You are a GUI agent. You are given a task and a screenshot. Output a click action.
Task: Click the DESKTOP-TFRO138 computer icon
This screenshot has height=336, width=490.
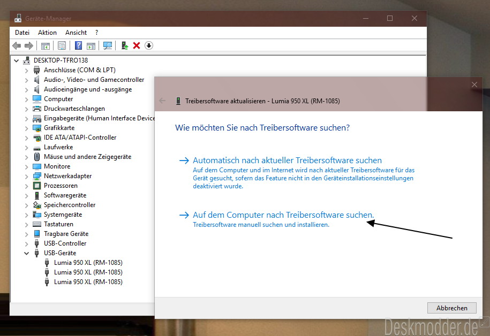pyautogui.click(x=27, y=60)
